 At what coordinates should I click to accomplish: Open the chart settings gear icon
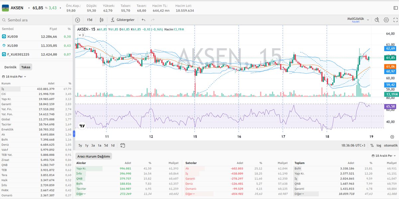[x=386, y=20]
